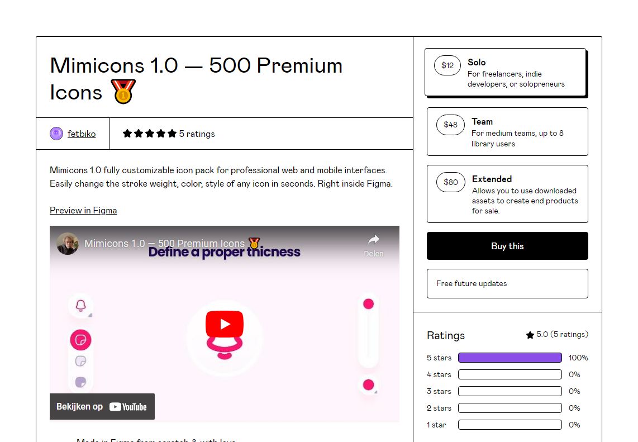This screenshot has height=442, width=638.
Task: Click the five-star rating row under title
Action: coord(169,134)
